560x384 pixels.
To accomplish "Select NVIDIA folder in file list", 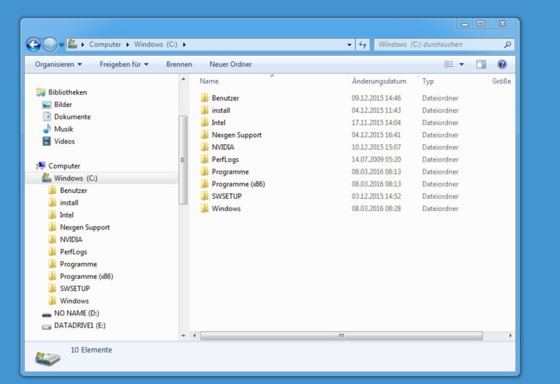I will point(217,147).
